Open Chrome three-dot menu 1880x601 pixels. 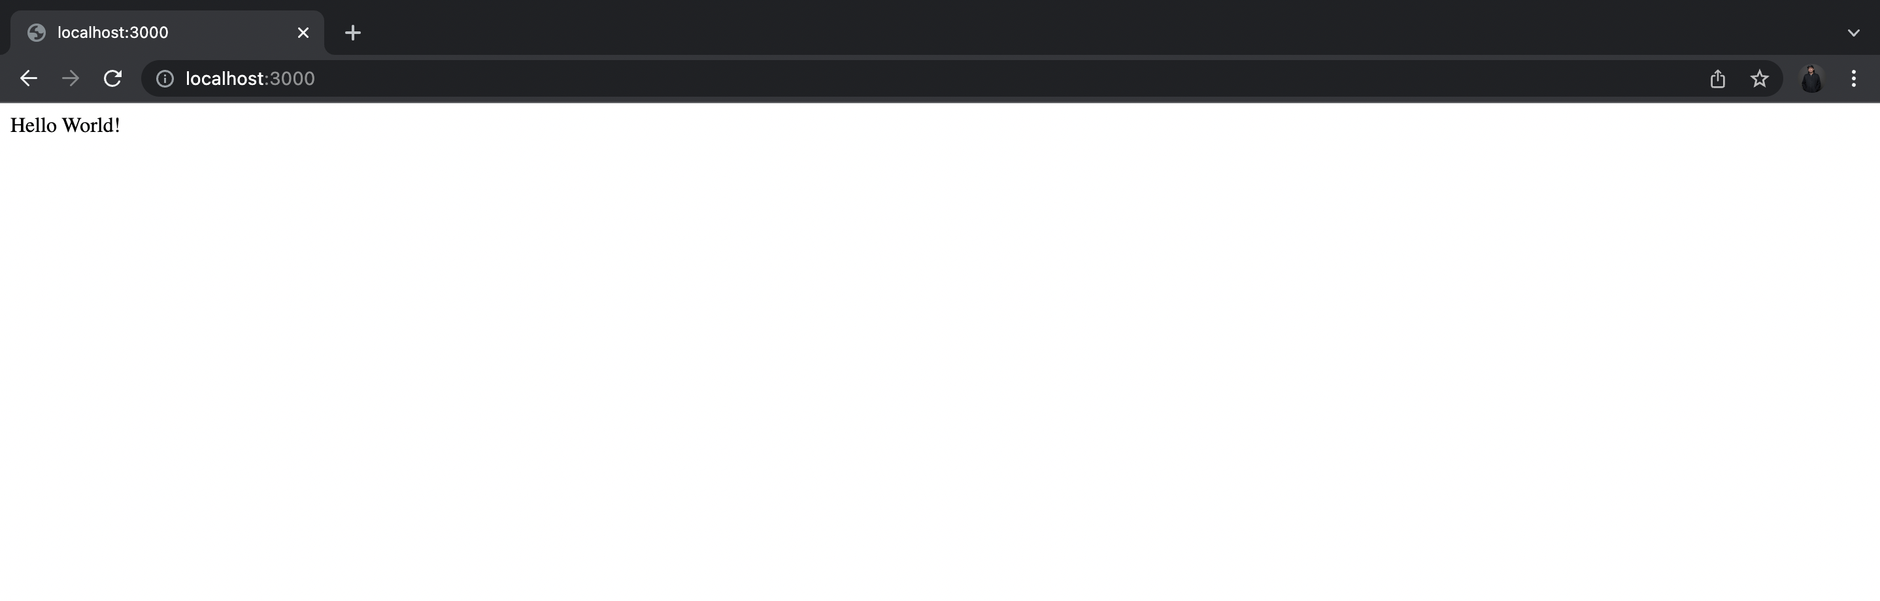coord(1853,79)
